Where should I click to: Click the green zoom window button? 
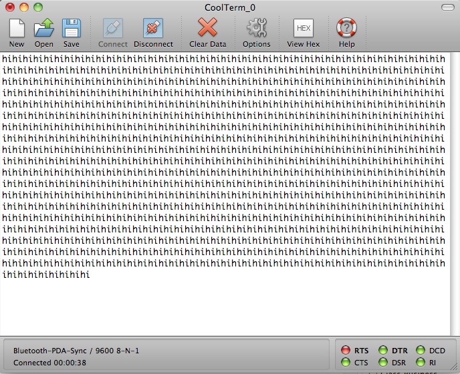tap(37, 7)
